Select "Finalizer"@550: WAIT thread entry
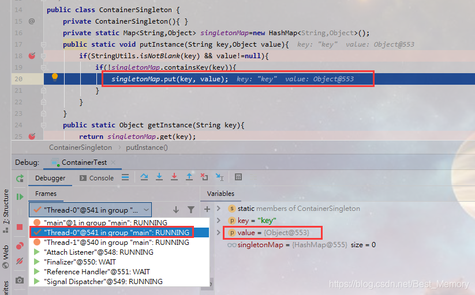The image size is (475, 295). [119, 262]
